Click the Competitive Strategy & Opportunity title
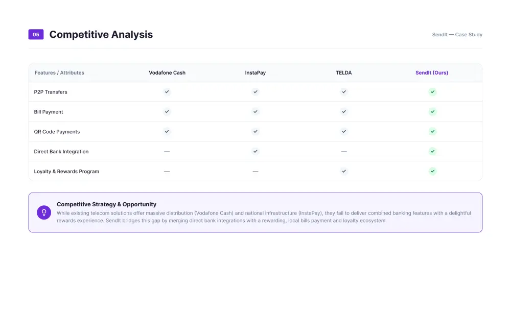Viewport: 511px width, 335px height. (x=107, y=204)
